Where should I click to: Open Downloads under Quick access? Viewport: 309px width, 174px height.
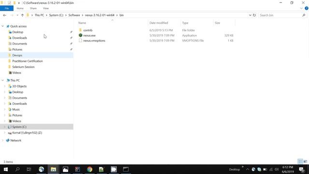click(19, 38)
